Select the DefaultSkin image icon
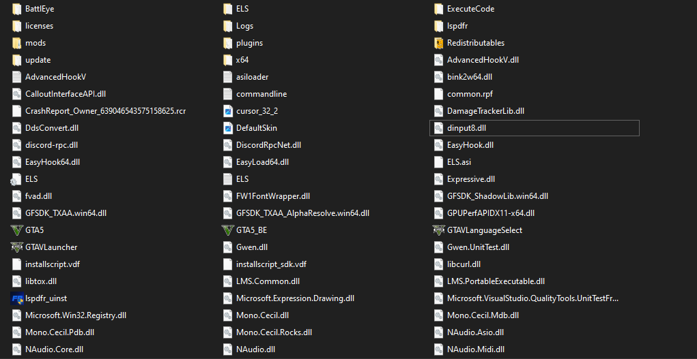The height and width of the screenshot is (359, 697). point(227,128)
